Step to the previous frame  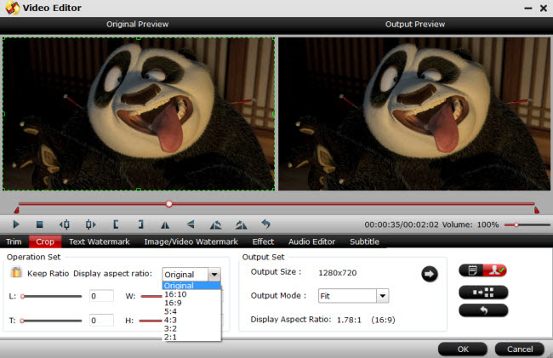pos(65,224)
